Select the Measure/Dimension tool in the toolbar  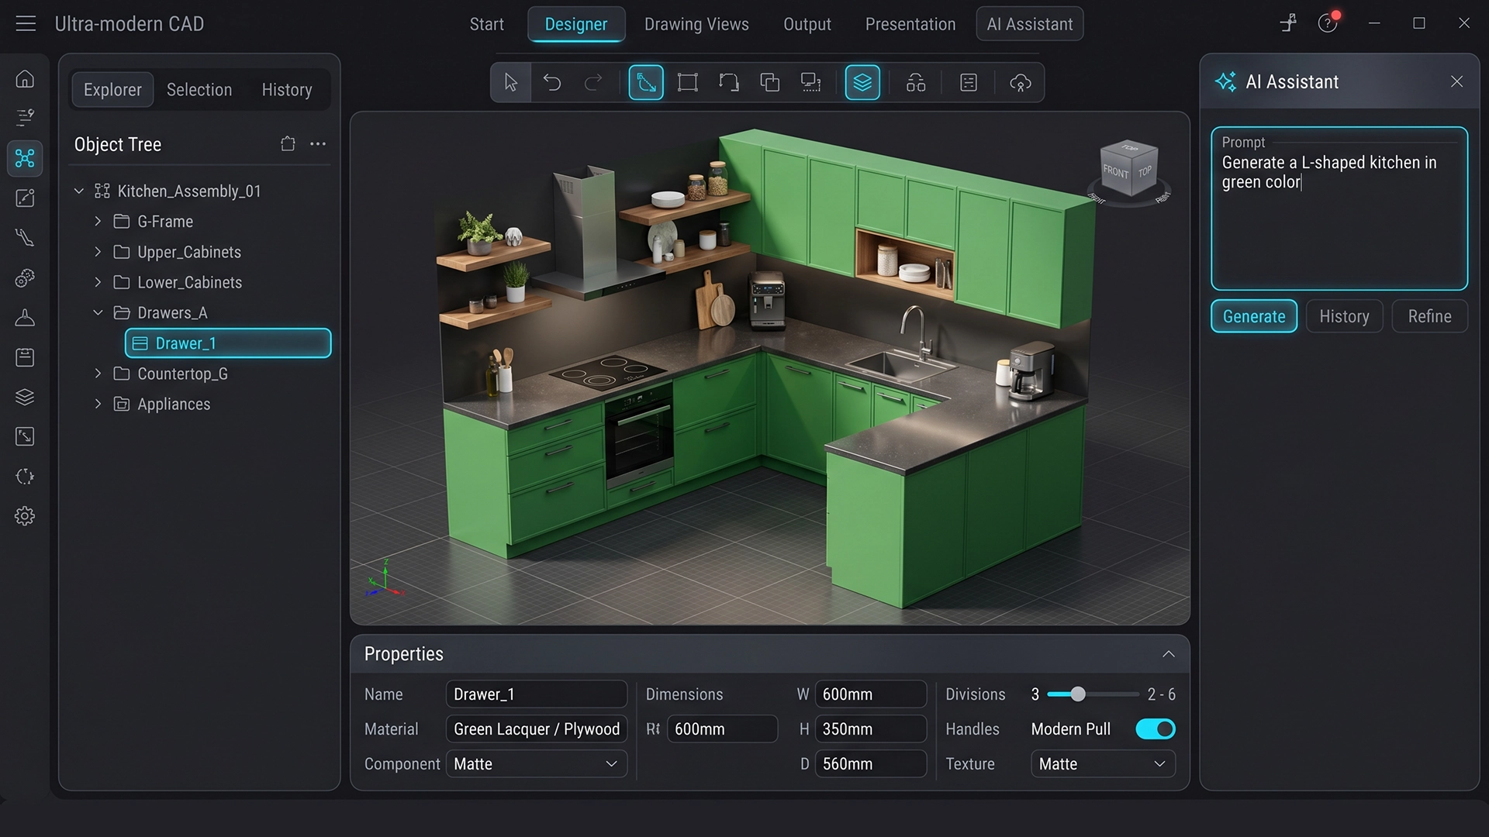point(646,82)
